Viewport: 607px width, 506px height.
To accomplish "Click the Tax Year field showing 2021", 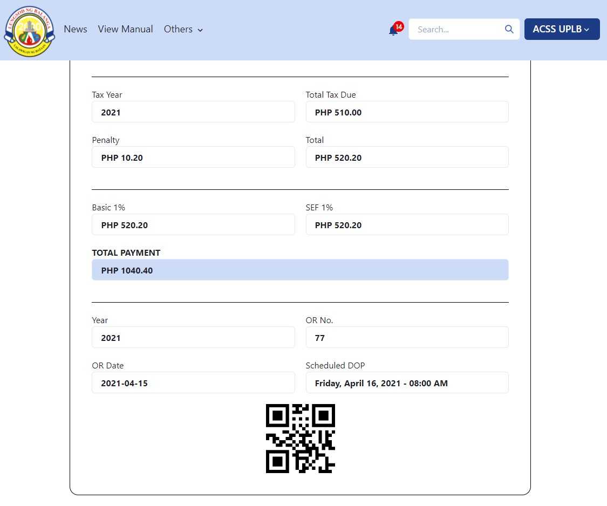I will tap(193, 112).
